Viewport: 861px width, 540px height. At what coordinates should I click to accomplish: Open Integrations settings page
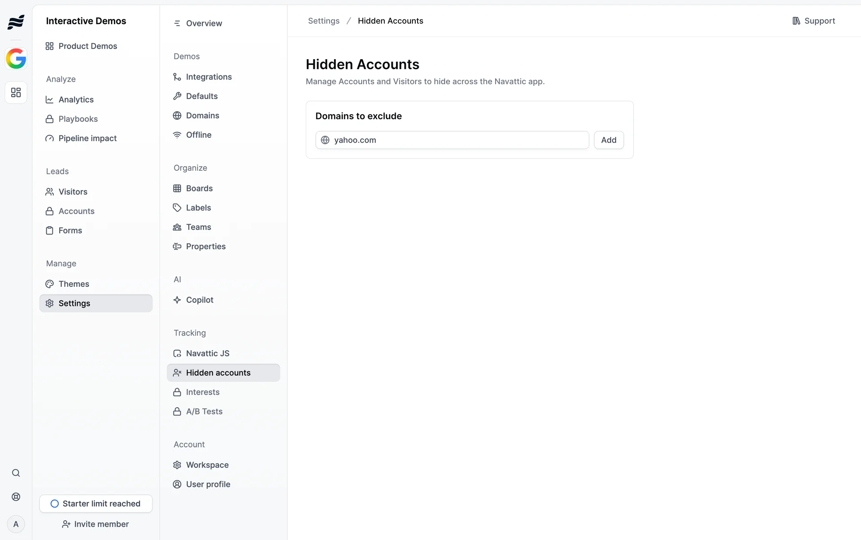pos(209,77)
